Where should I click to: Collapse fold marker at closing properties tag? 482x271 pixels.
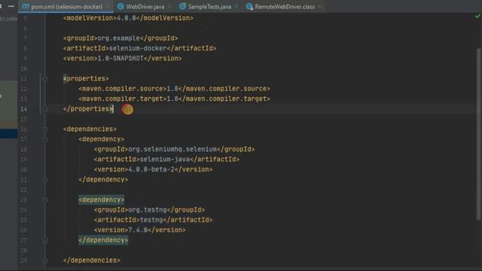pyautogui.click(x=45, y=108)
